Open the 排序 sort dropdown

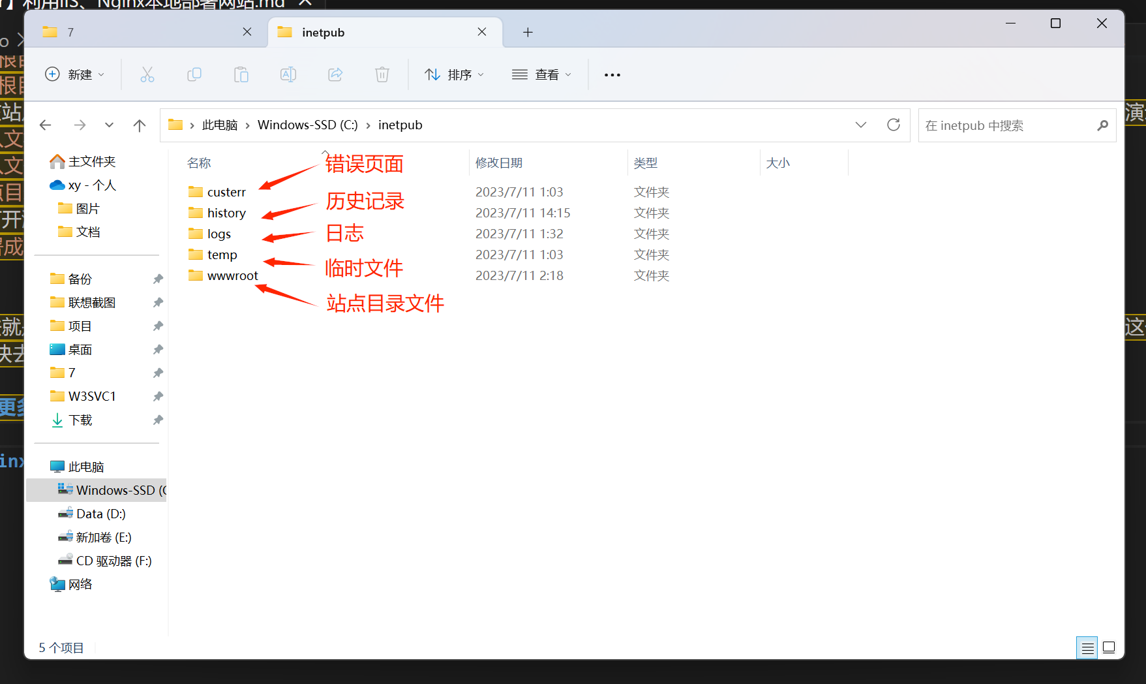click(x=454, y=74)
